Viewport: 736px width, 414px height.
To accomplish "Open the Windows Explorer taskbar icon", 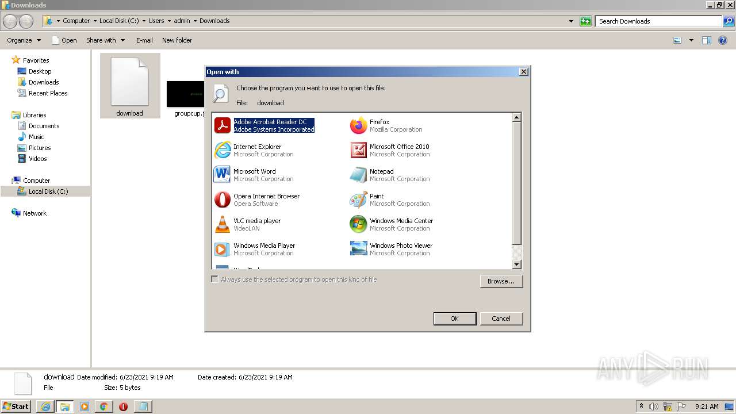I will pos(65,407).
